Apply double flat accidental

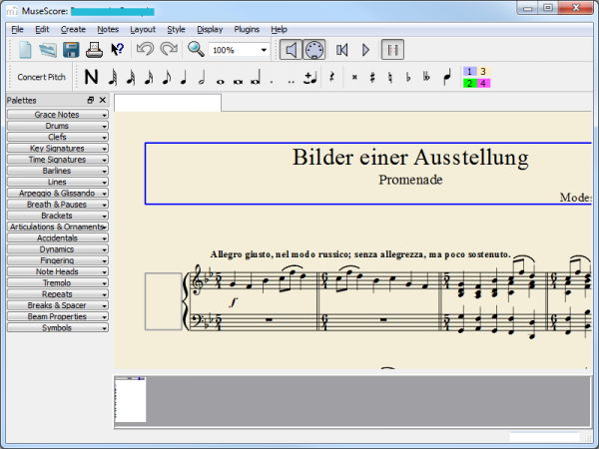tap(426, 77)
